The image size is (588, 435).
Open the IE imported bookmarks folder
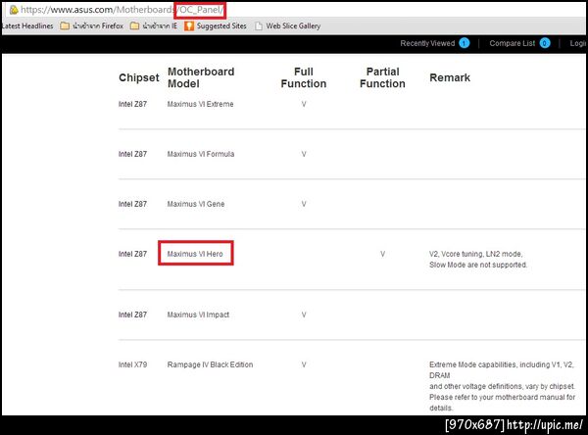coord(154,25)
